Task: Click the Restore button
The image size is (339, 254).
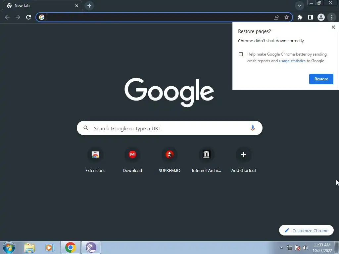Action: (x=321, y=79)
